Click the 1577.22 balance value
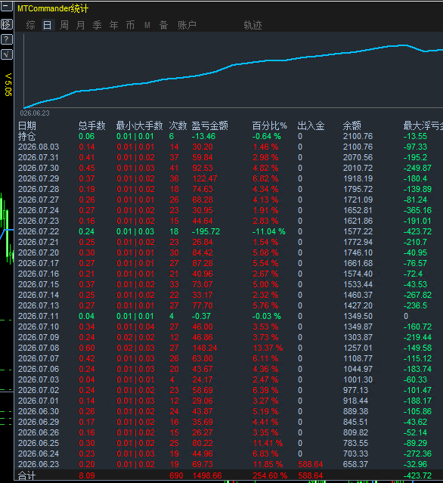 [358, 231]
